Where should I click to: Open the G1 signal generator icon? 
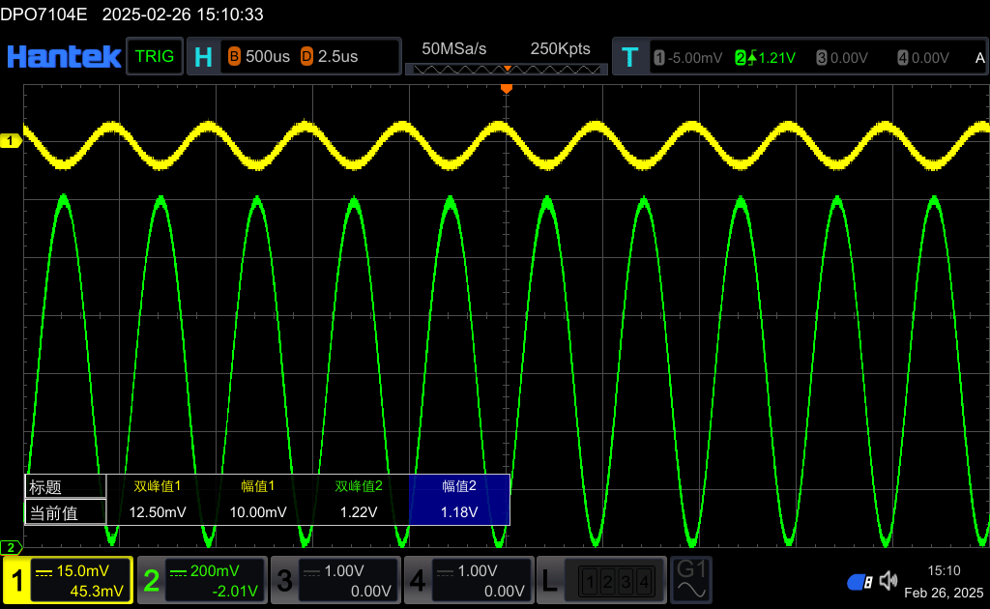pos(691,579)
